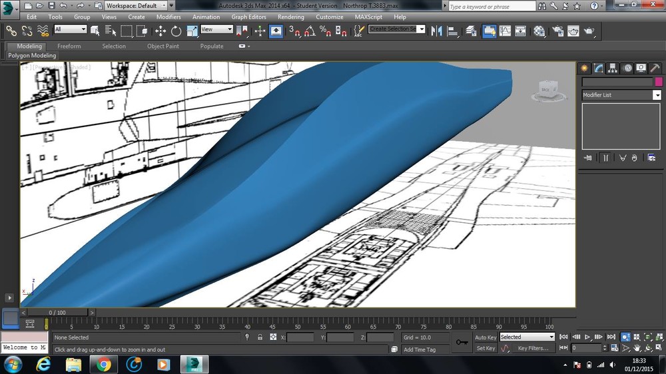Image resolution: width=666 pixels, height=374 pixels.
Task: Click the Select by Name icon
Action: coord(111,31)
